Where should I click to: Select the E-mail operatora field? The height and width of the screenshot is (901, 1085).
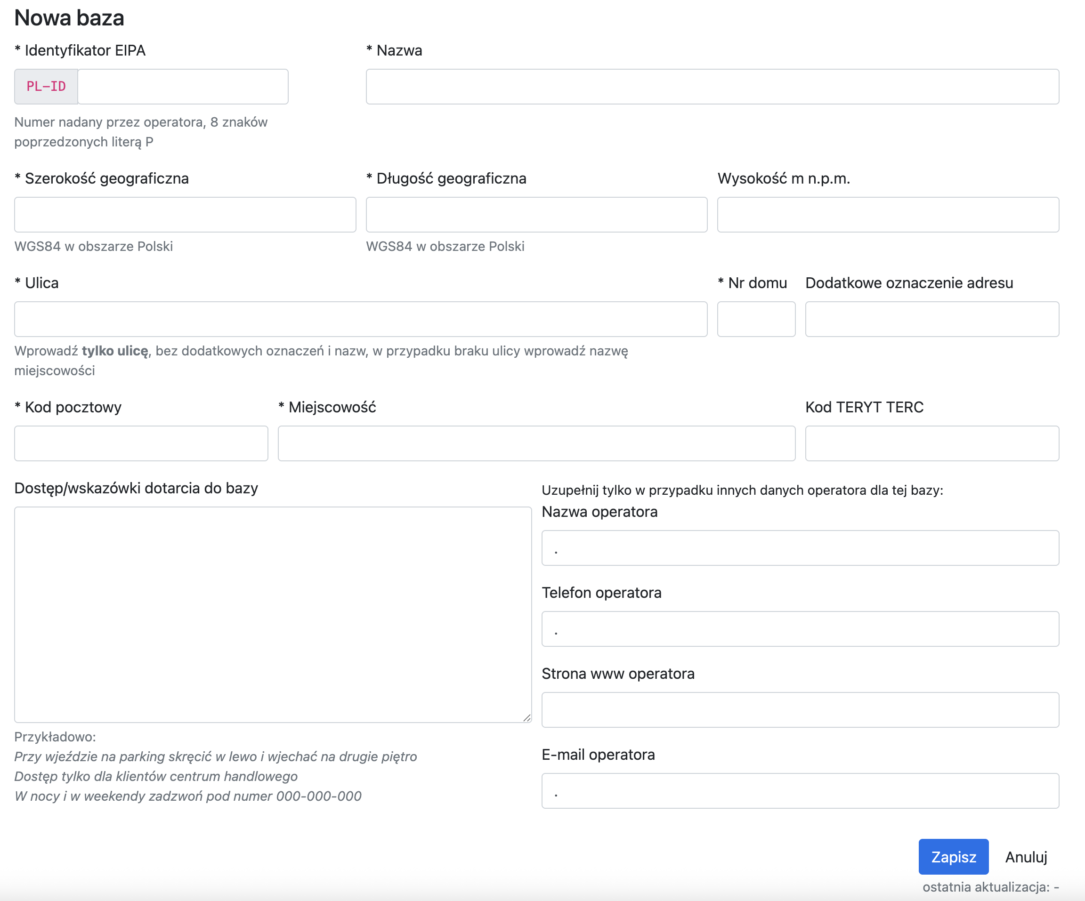pyautogui.click(x=800, y=790)
